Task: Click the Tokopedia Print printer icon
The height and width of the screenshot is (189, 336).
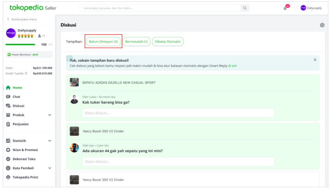Action: click(8, 177)
